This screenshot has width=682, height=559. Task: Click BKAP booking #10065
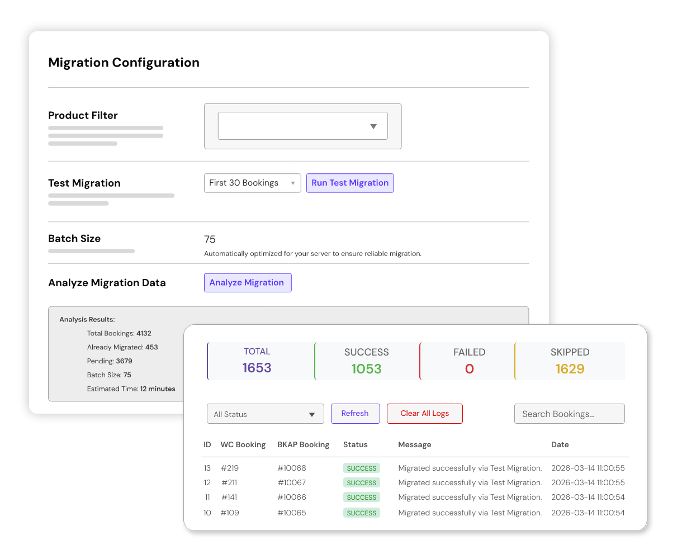tap(292, 513)
